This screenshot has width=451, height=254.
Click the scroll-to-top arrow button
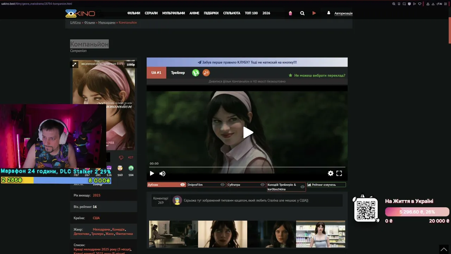pos(444,249)
